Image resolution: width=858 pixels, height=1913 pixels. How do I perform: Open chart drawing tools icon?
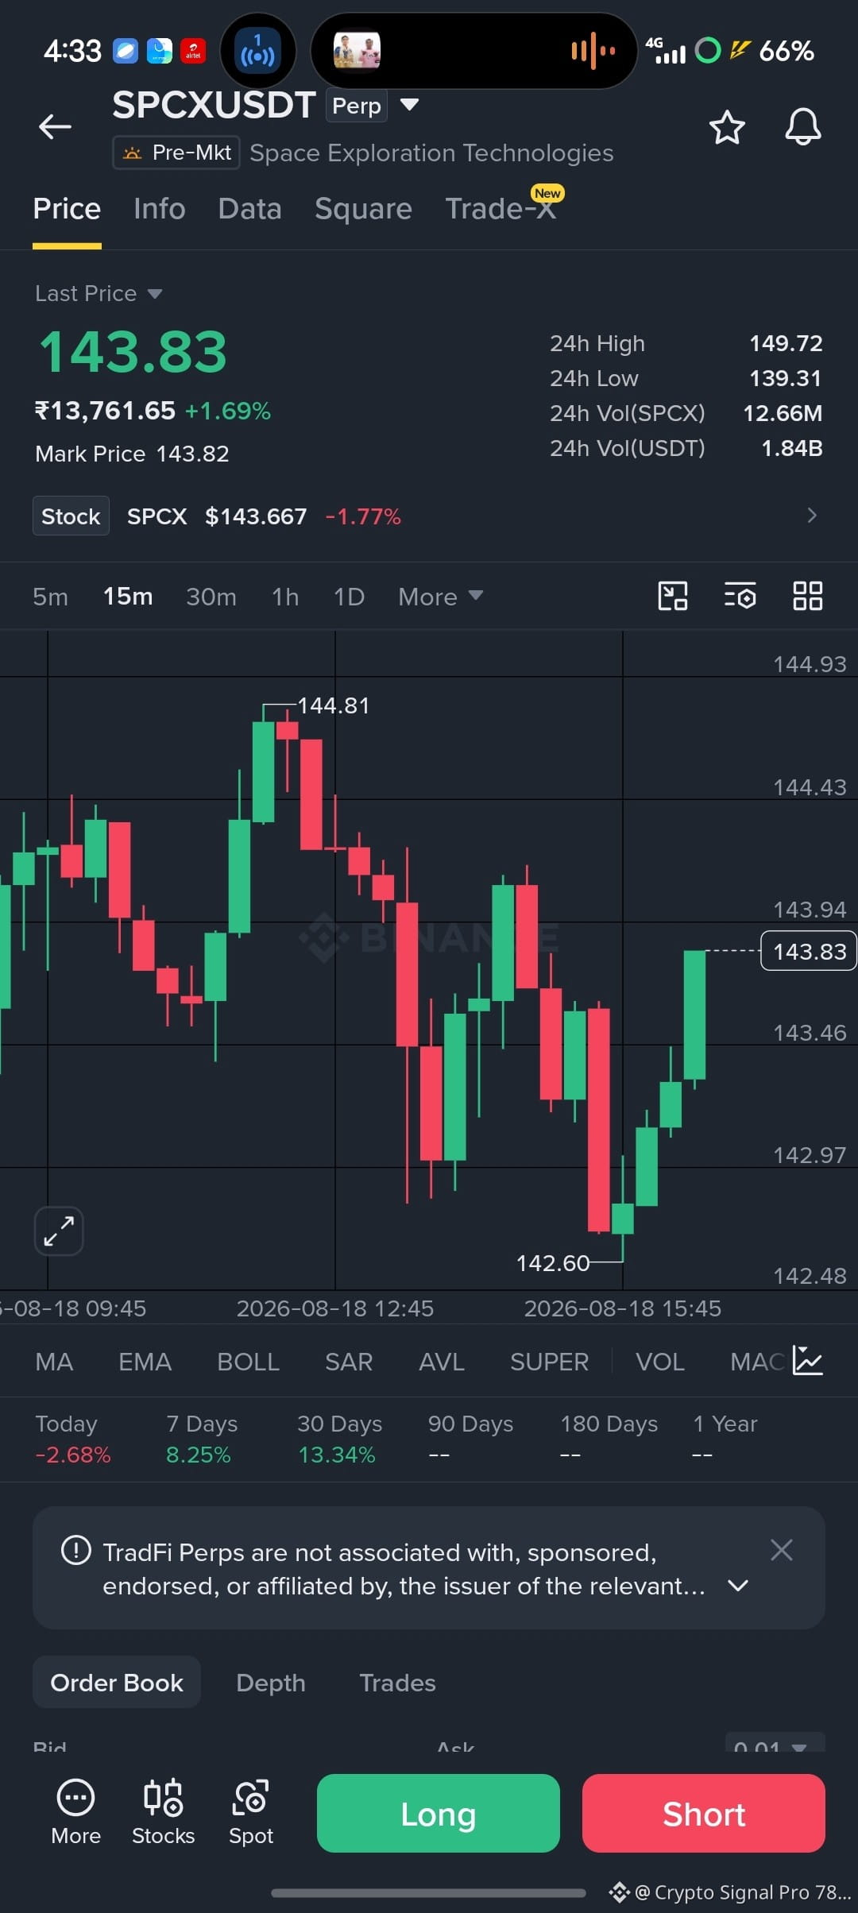point(673,596)
